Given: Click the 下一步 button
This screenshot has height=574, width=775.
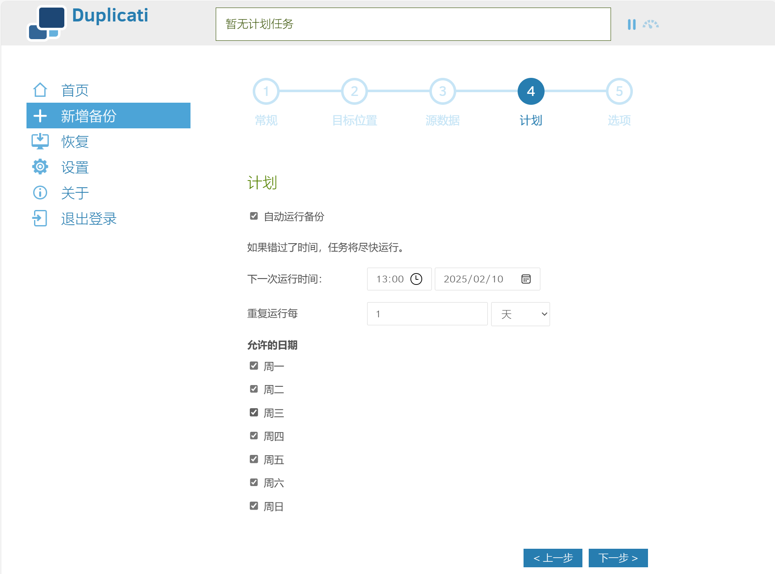Looking at the screenshot, I should pyautogui.click(x=618, y=558).
